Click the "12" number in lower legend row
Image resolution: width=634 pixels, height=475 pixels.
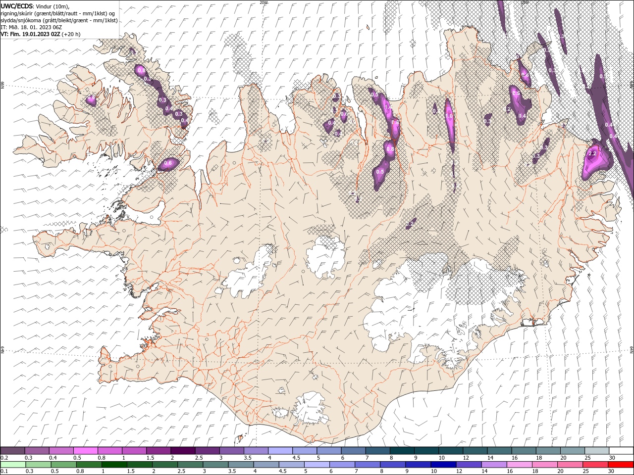pos(459,471)
